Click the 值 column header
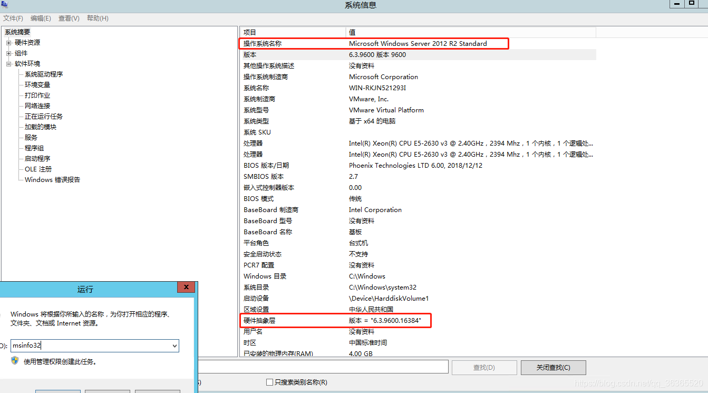The width and height of the screenshot is (708, 393). [471, 32]
